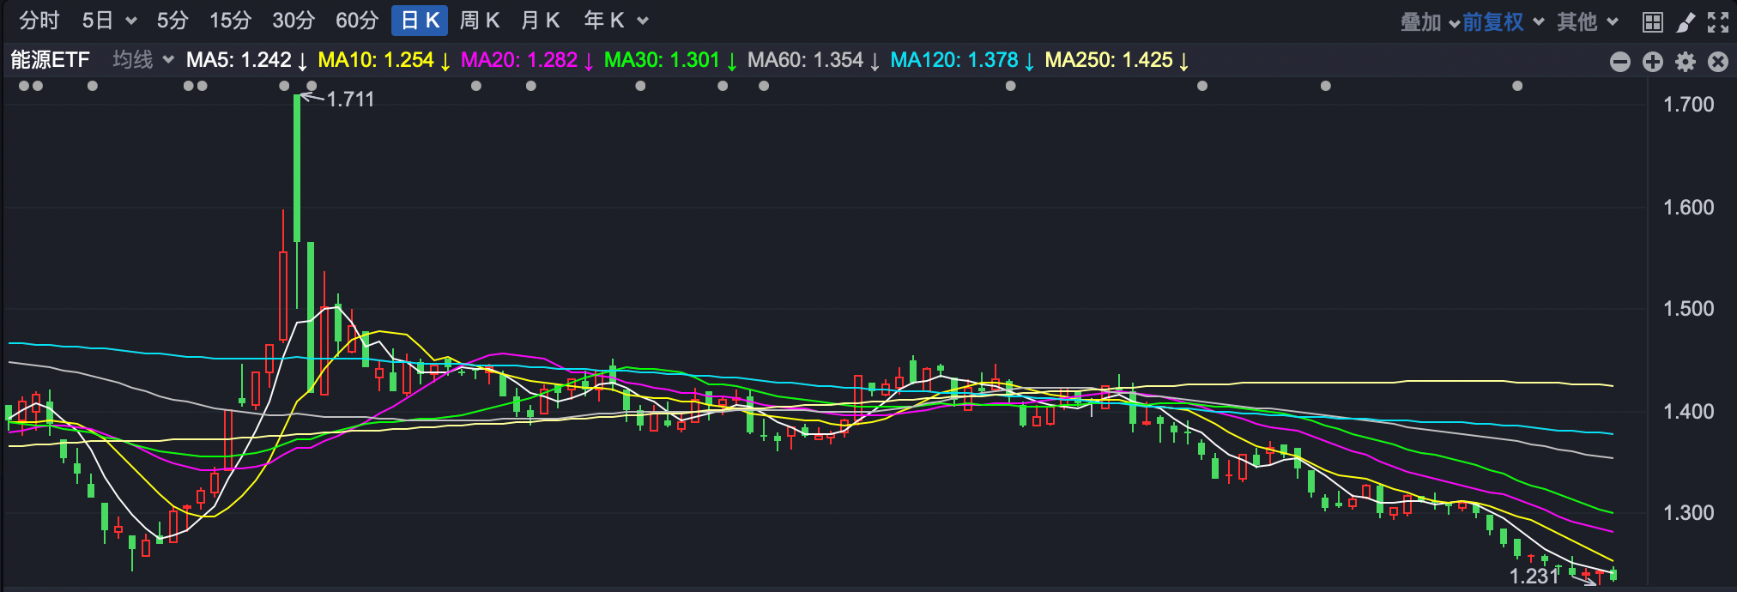The width and height of the screenshot is (1737, 592).
Task: Expand the 年K period dropdown arrow
Action: click(643, 21)
